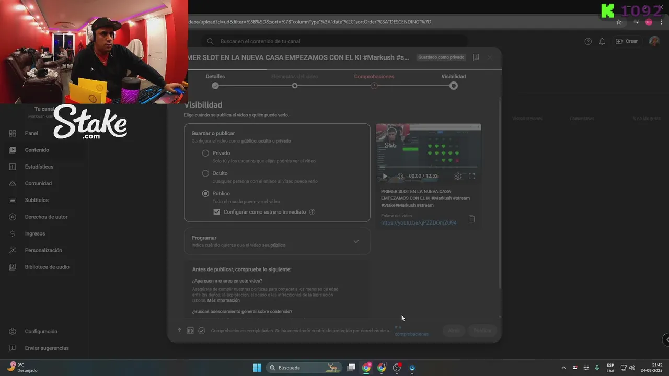The image size is (669, 376).
Task: Click Ir a comprobaciones link
Action: point(411,331)
